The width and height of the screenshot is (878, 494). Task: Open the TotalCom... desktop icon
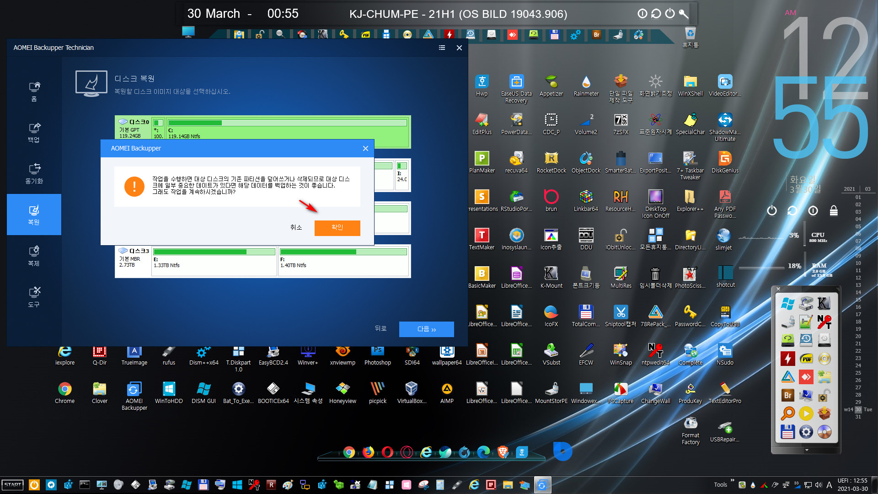pyautogui.click(x=586, y=316)
